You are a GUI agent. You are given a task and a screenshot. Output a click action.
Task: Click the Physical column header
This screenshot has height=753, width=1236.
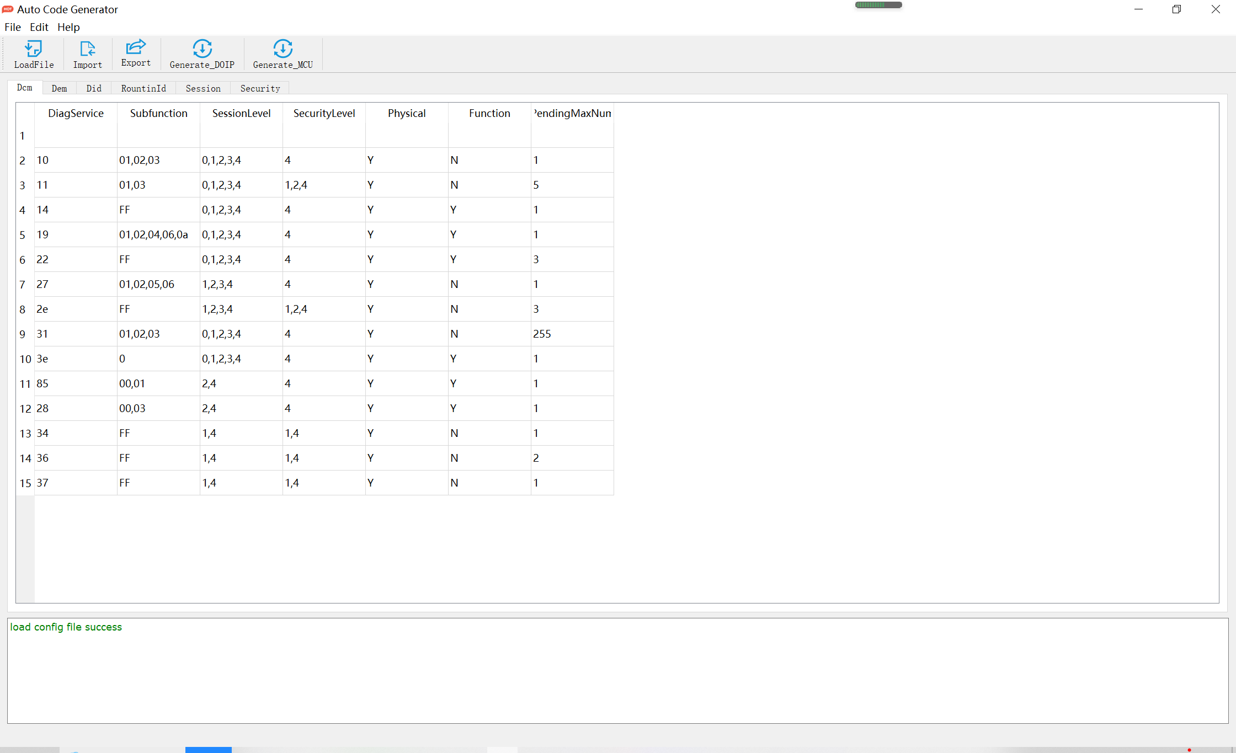[407, 113]
